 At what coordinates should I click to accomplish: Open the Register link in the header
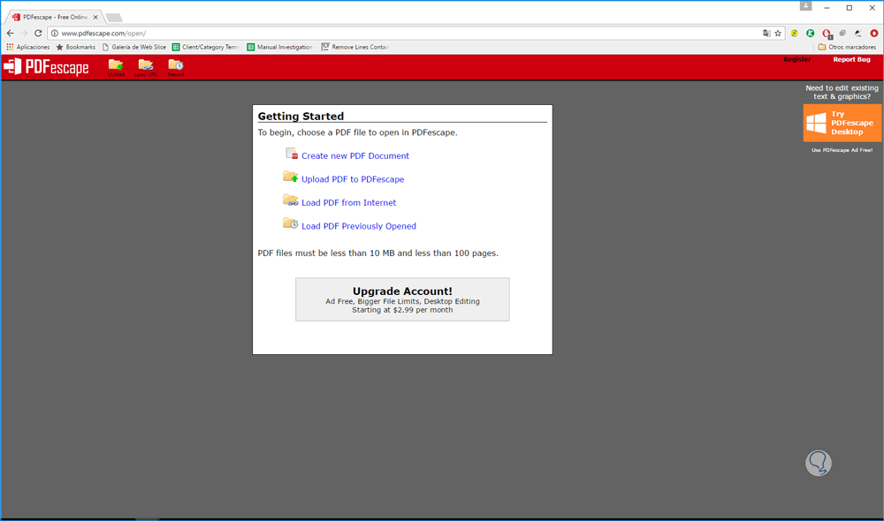797,60
